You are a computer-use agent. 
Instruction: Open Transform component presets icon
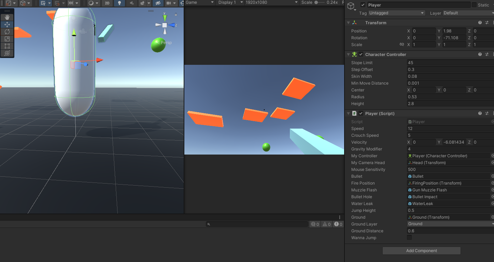(487, 23)
